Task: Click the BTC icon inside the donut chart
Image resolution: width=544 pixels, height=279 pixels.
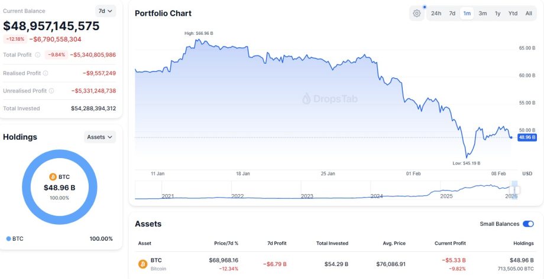Action: click(53, 177)
